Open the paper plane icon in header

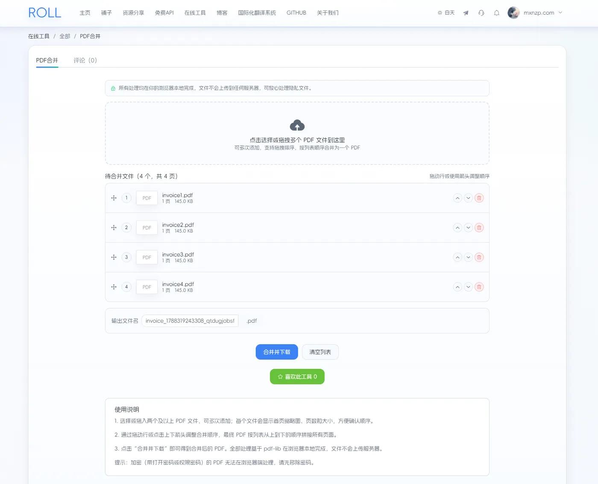click(466, 13)
